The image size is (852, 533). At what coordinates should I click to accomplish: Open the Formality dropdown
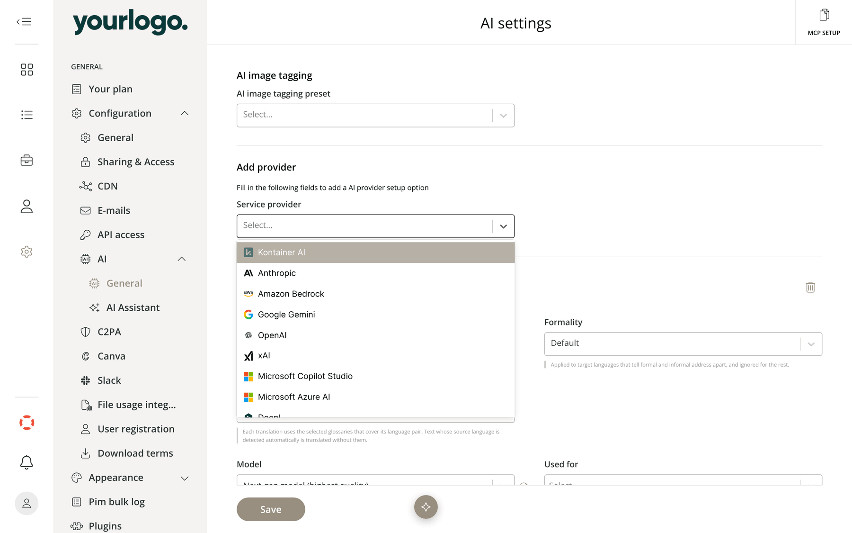(x=683, y=344)
